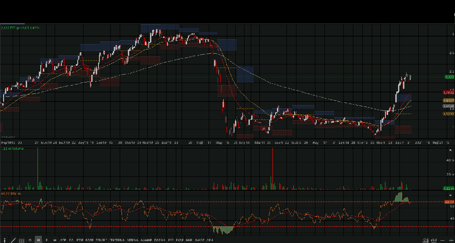Switch to the M timeframe button
This screenshot has width=455, height=243.
55,240
